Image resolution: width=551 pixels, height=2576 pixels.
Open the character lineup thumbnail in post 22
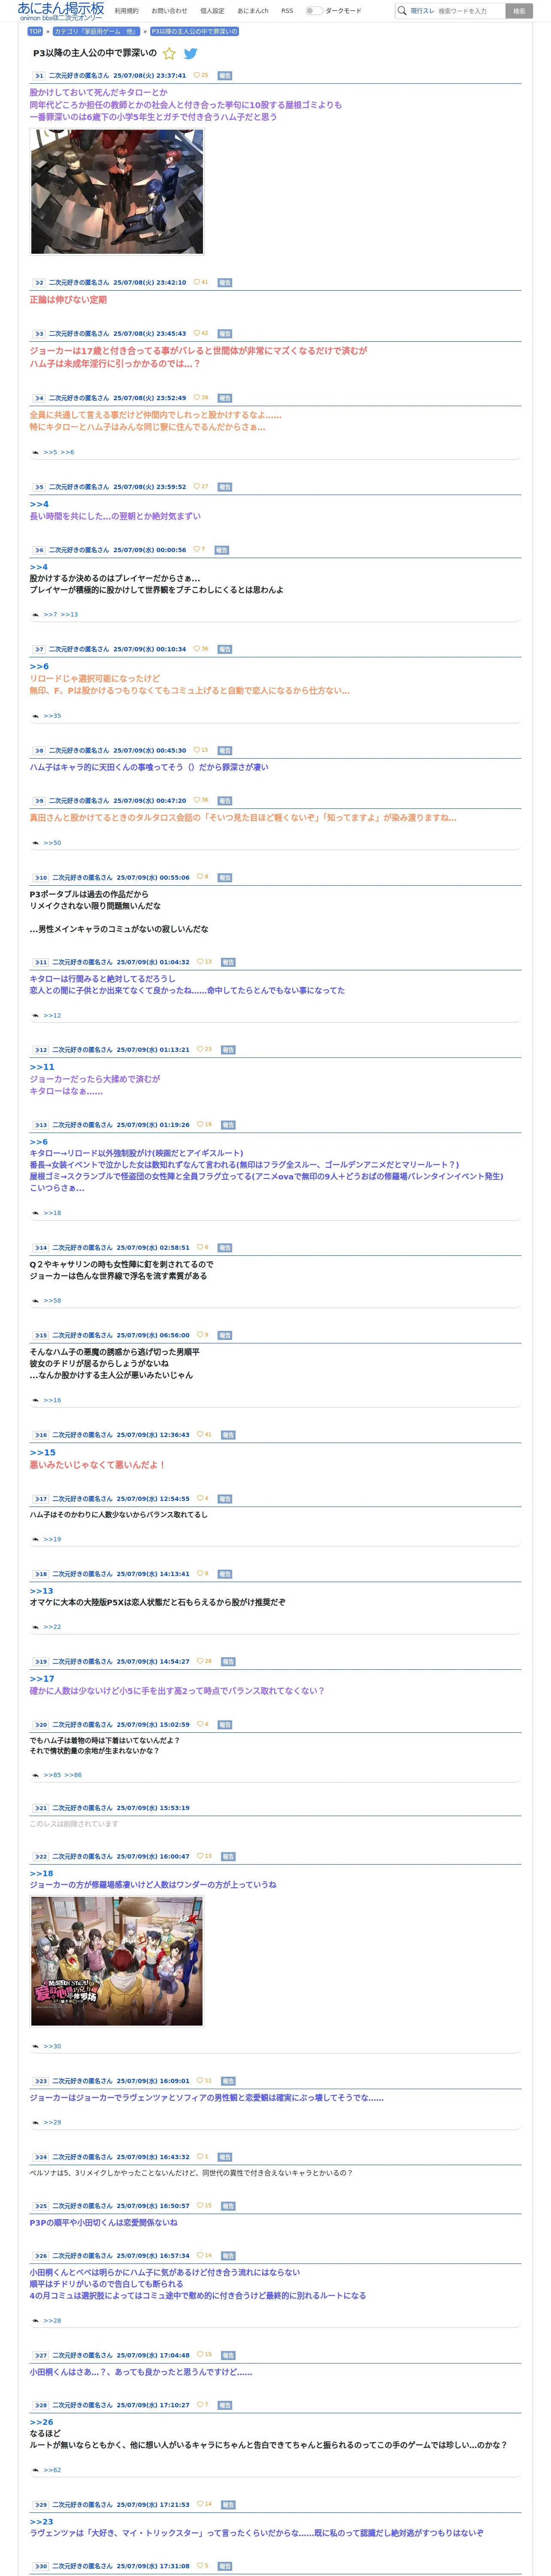117,1961
